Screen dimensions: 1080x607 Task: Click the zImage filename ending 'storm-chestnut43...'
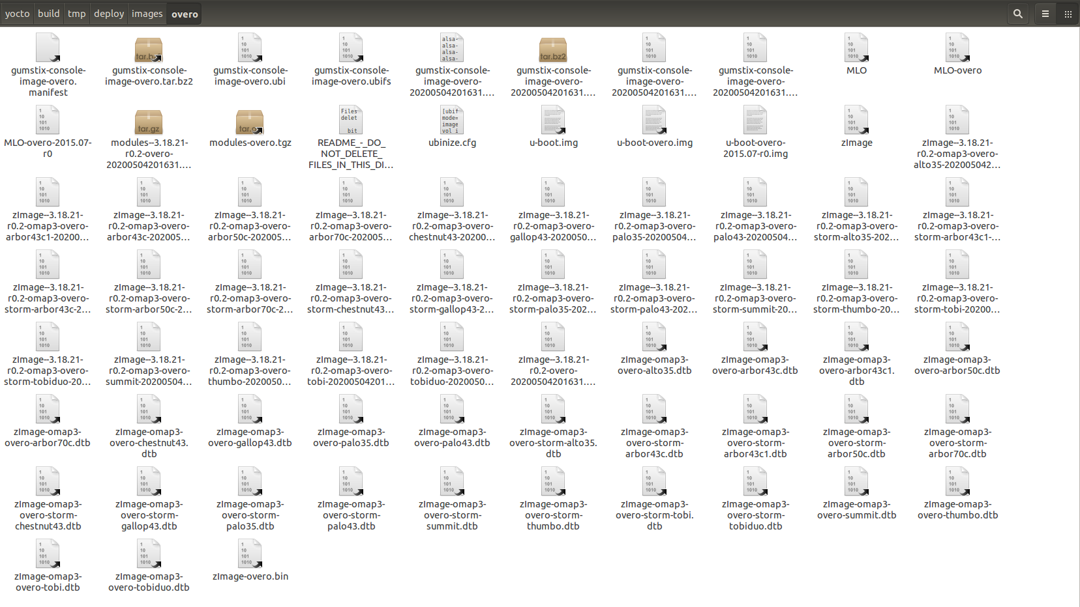click(351, 298)
